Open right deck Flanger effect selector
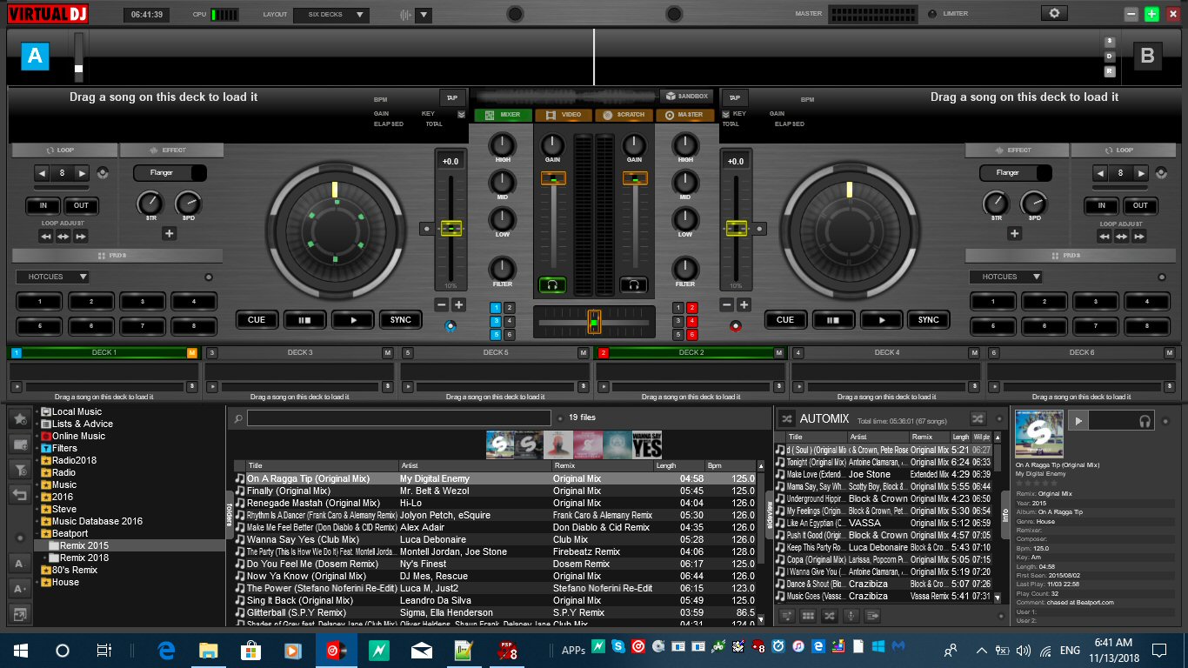This screenshot has height=668, width=1188. click(x=1017, y=173)
